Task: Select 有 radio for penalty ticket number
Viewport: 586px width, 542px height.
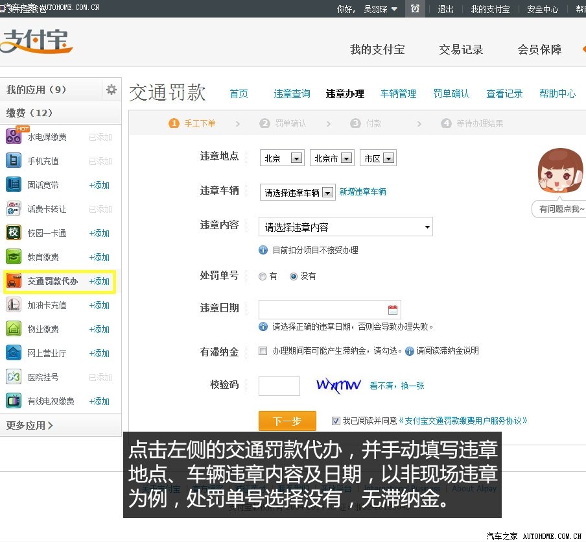Action: (263, 277)
